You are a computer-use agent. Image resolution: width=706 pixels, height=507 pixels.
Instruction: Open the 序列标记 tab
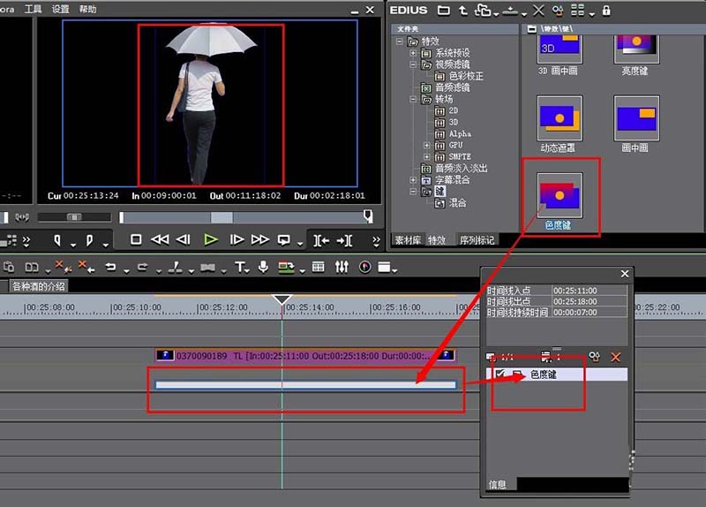pyautogui.click(x=477, y=240)
